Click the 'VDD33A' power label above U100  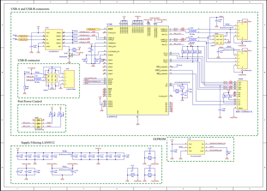point(137,17)
